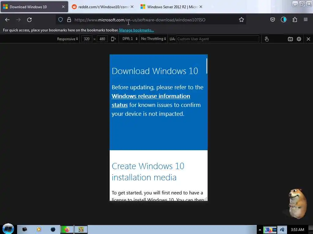Edit the viewport height field 480
Screen dimensions: 313x234
pos(102,39)
